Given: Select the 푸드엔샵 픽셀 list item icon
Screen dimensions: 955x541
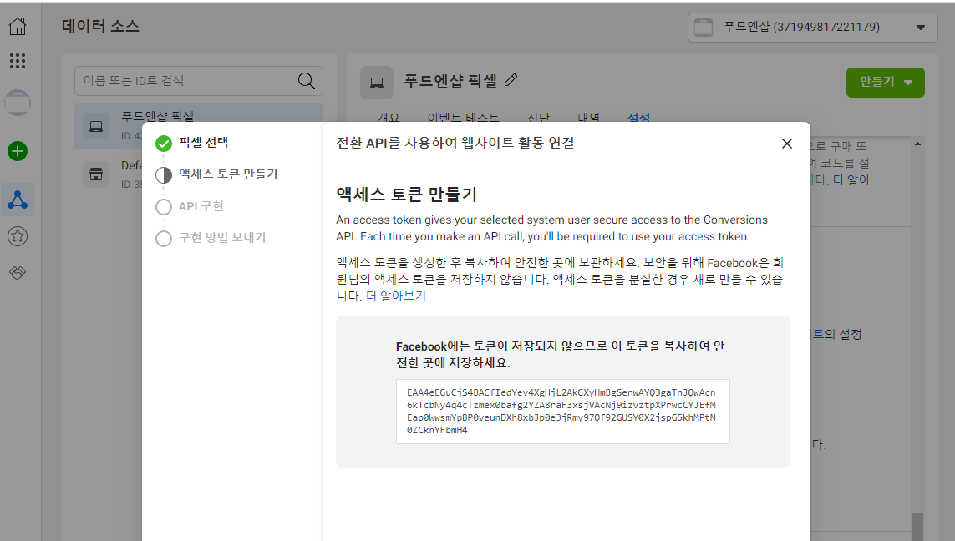Looking at the screenshot, I should point(96,127).
